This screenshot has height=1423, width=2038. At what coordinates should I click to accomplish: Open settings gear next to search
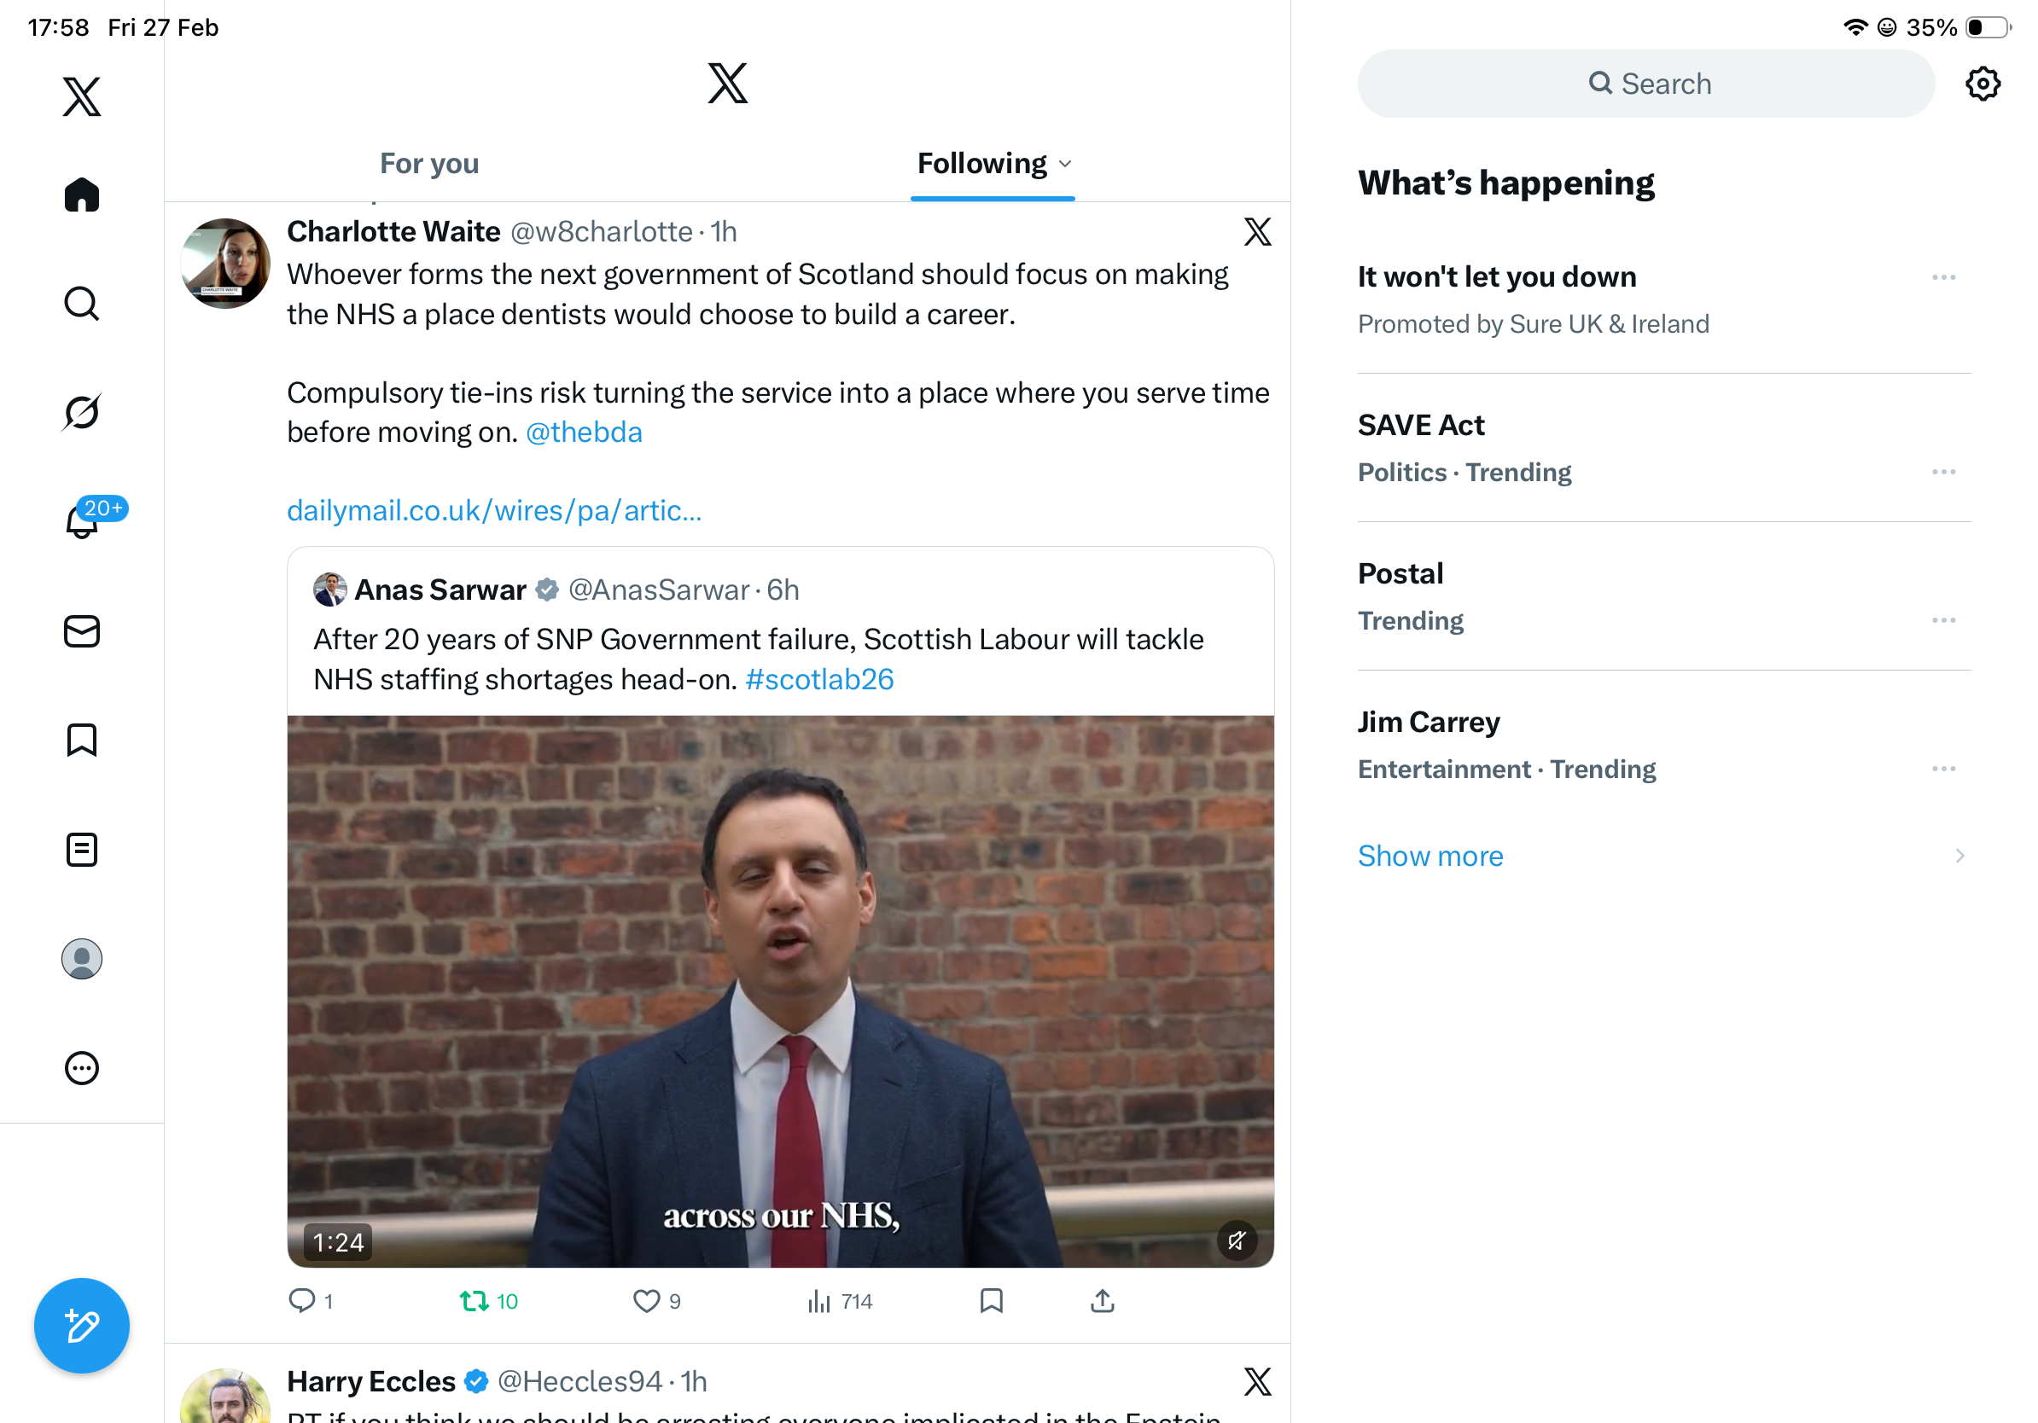[x=1982, y=84]
